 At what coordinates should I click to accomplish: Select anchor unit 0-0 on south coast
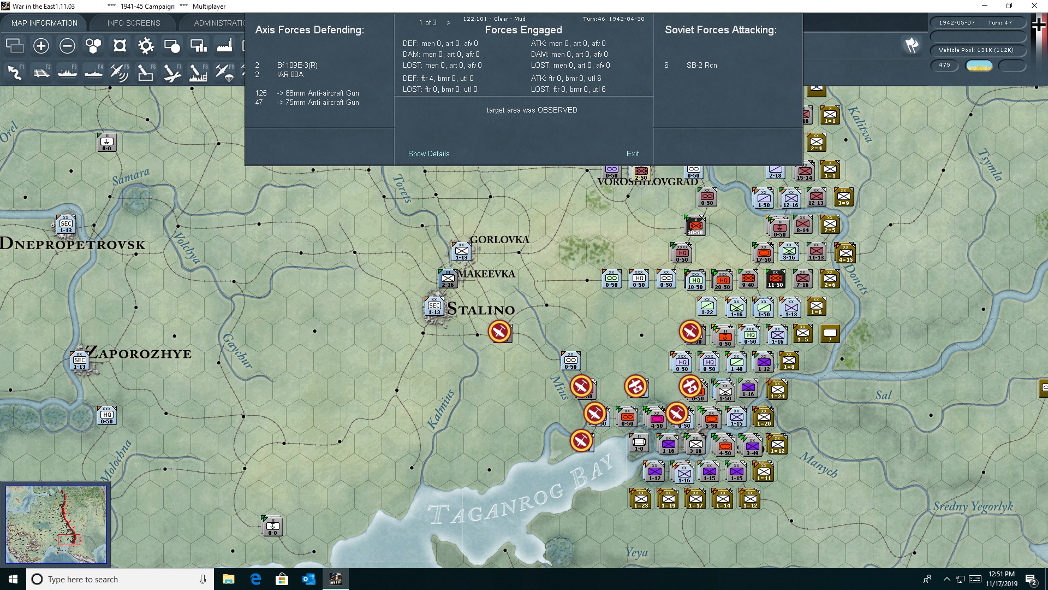[272, 526]
